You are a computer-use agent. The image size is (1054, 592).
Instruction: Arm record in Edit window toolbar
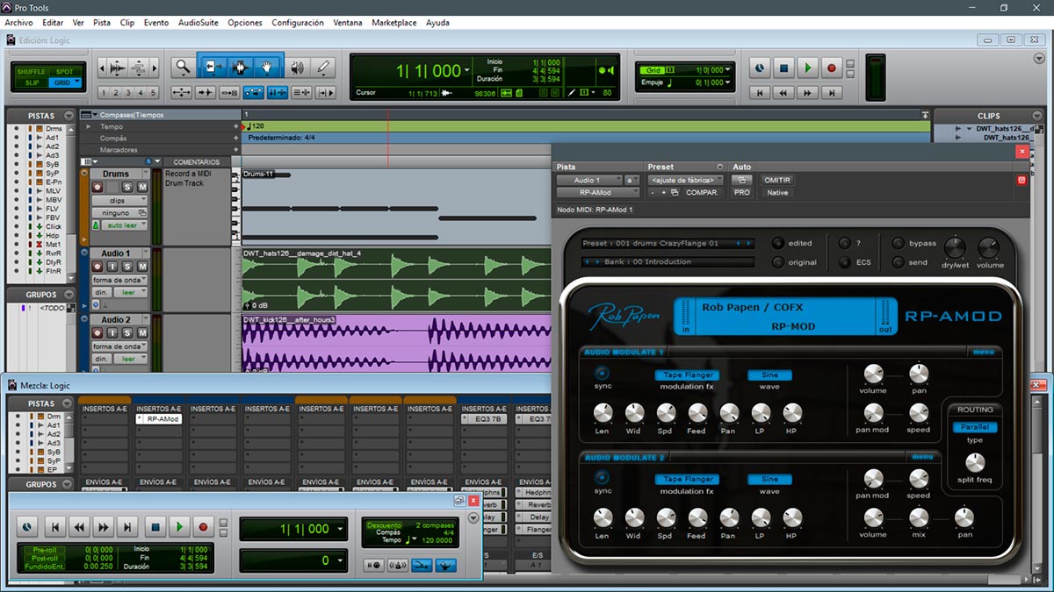pyautogui.click(x=831, y=68)
